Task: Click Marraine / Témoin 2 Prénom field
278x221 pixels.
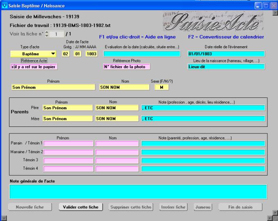Action: coord(68,152)
